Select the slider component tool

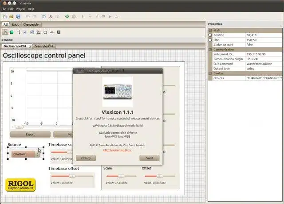pos(52,32)
